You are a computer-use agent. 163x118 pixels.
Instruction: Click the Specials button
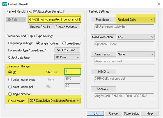103,89
